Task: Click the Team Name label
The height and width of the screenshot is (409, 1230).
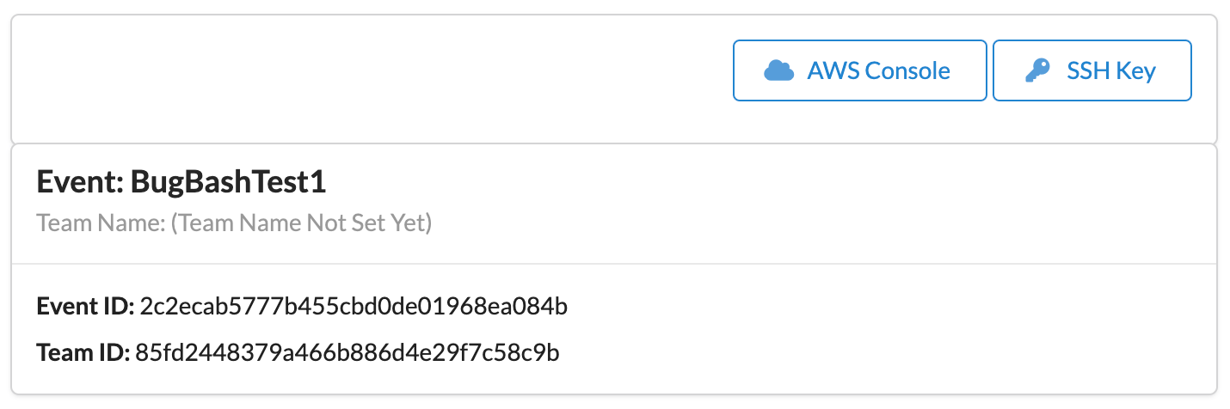Action: (101, 224)
